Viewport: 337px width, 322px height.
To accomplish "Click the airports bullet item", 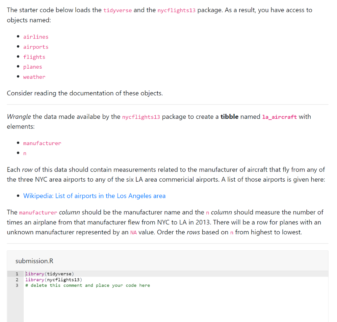I will coord(36,47).
